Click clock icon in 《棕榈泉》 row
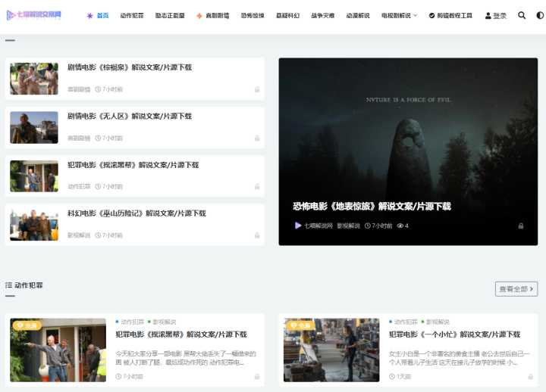The width and height of the screenshot is (546, 392). pyautogui.click(x=98, y=89)
